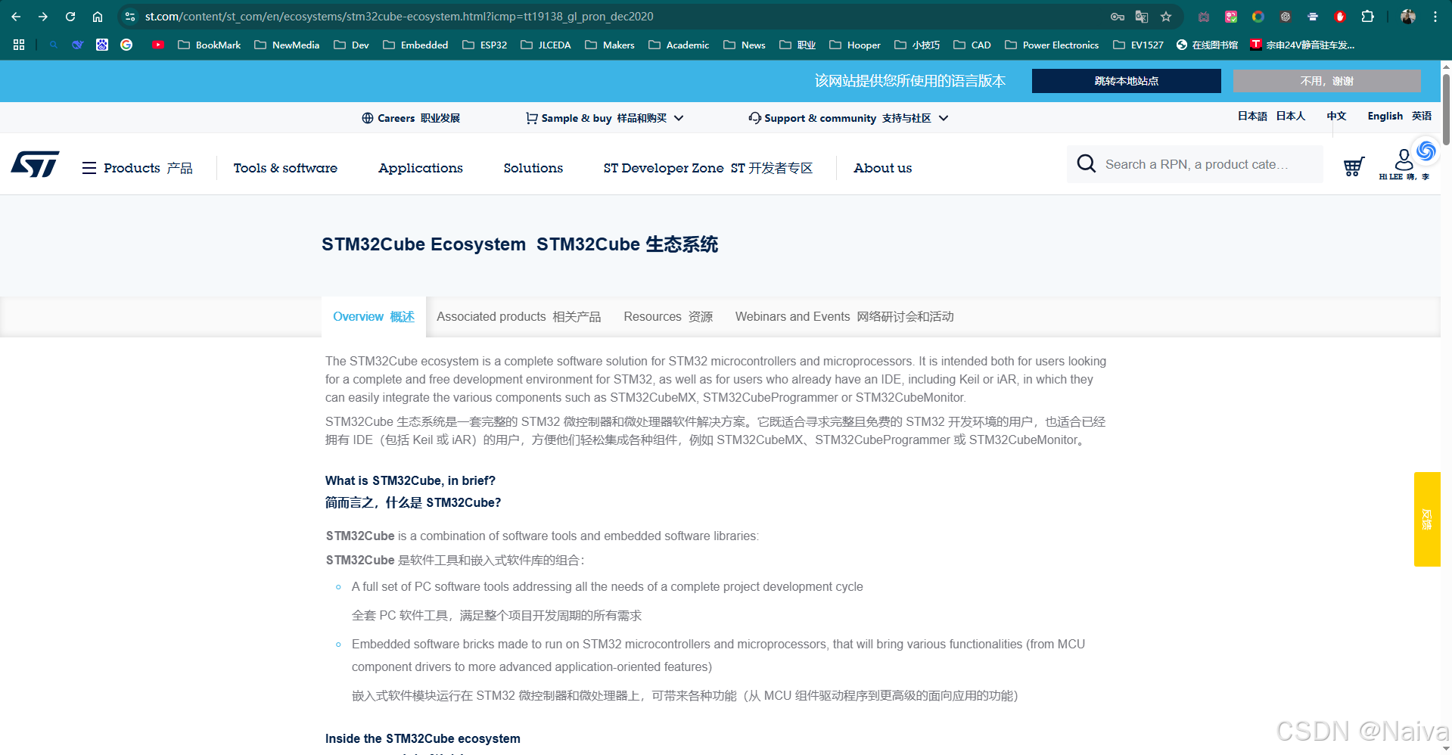This screenshot has width=1452, height=755.
Task: Open the About us menu
Action: coord(883,168)
